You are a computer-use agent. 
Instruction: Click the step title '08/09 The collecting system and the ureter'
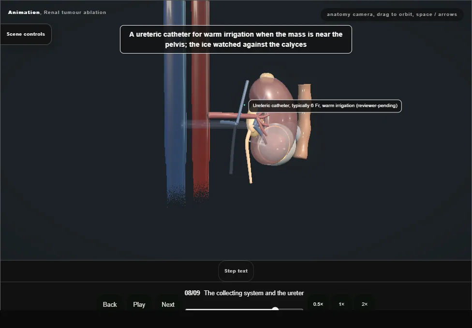(x=244, y=293)
